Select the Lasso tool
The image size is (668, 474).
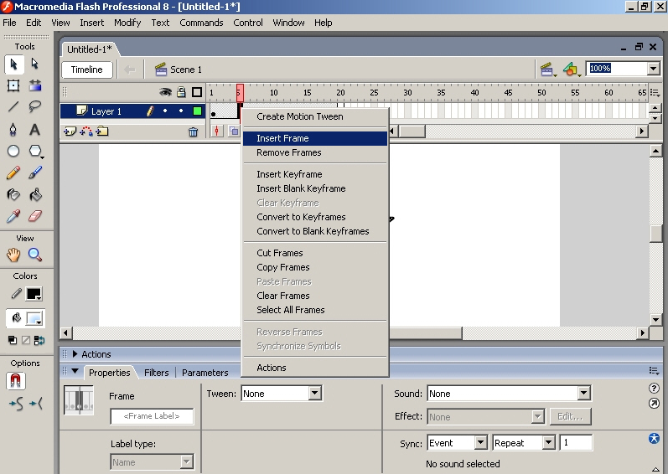(x=35, y=106)
